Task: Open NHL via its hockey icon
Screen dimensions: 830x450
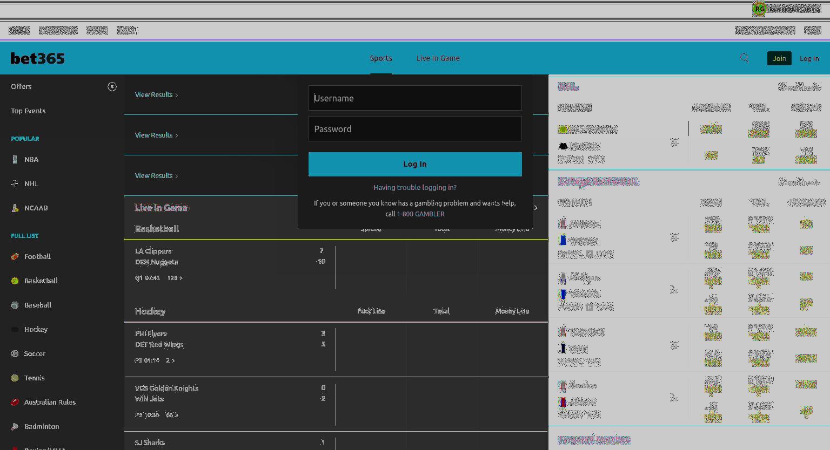Action: click(15, 183)
